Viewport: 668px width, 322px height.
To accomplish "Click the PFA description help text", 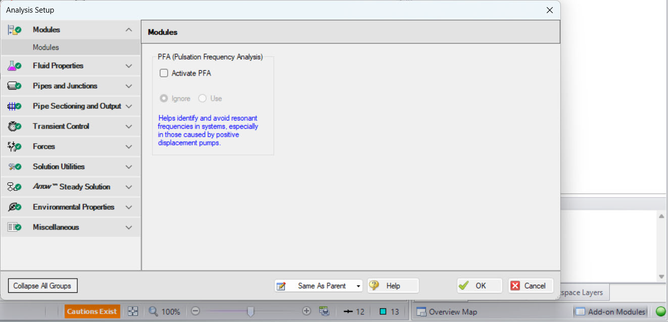I will (x=208, y=131).
